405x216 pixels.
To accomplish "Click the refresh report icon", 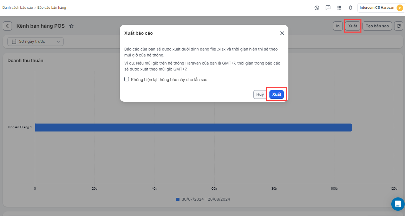I will [x=399, y=26].
